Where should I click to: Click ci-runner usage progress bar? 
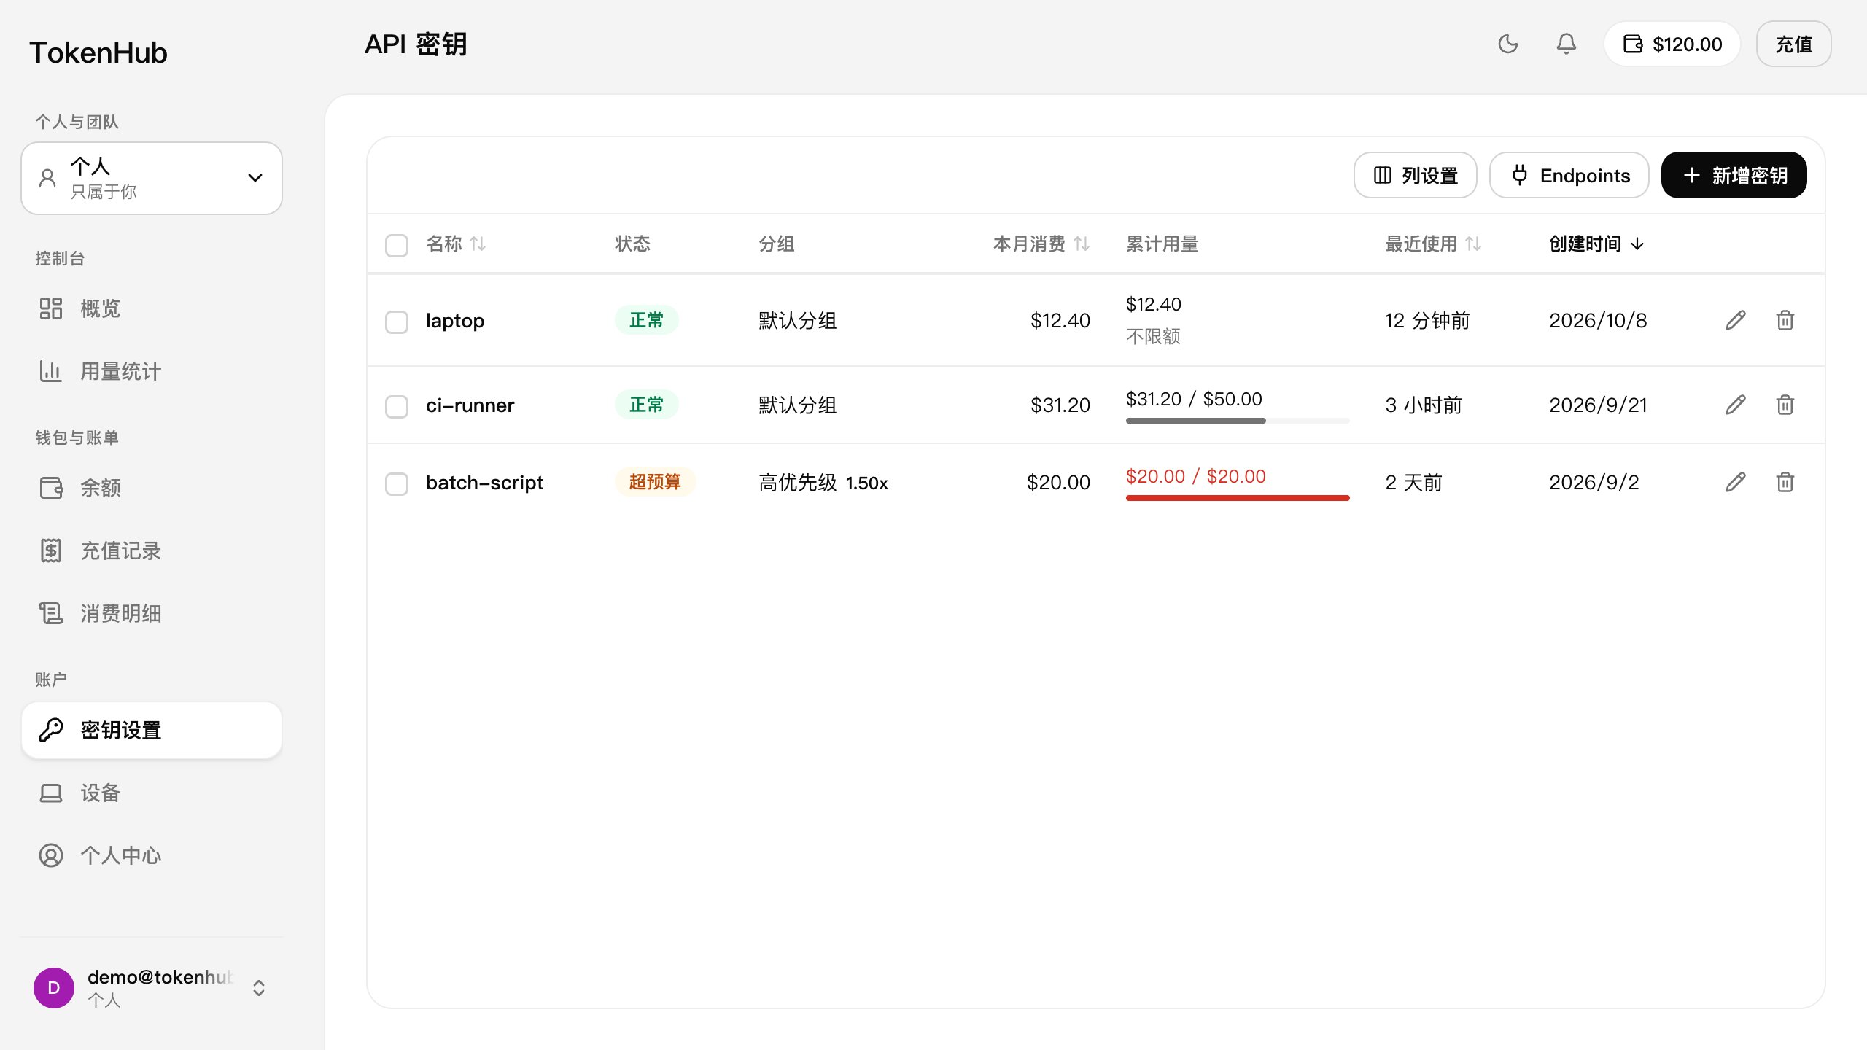[1238, 421]
